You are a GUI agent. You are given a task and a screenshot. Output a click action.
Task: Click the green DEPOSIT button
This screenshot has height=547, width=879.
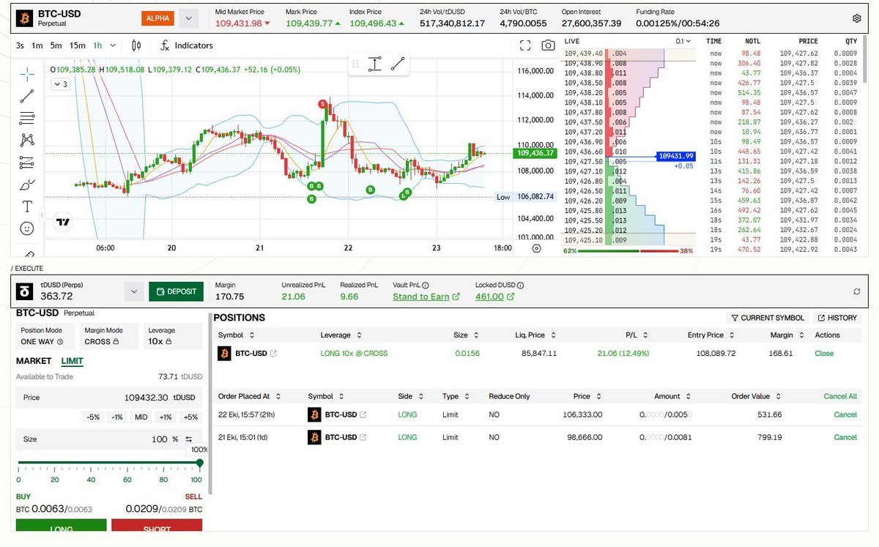(x=176, y=291)
